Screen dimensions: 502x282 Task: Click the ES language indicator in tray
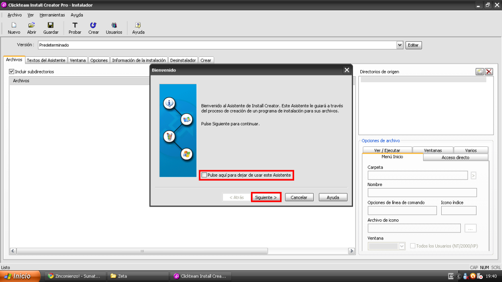click(451, 276)
